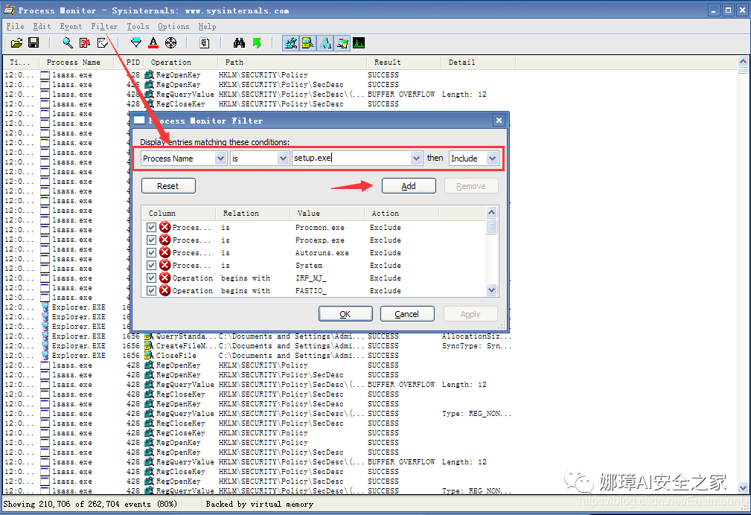Toggle Show Process and Thread Activity icon
The height and width of the screenshot is (515, 751).
coord(342,43)
